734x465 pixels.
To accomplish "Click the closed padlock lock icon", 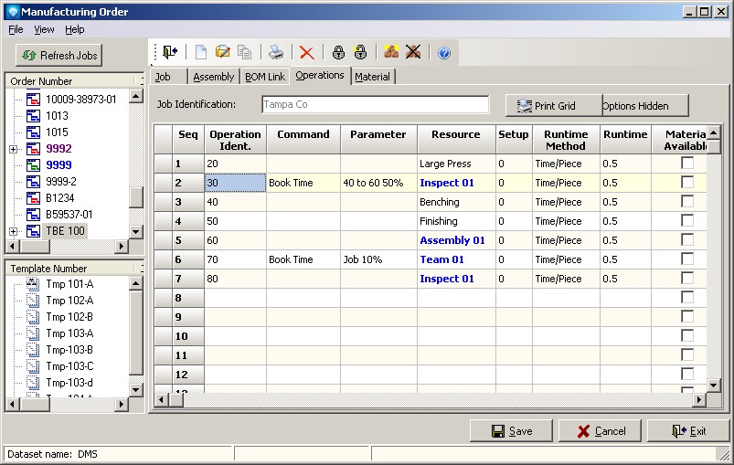I will [338, 53].
